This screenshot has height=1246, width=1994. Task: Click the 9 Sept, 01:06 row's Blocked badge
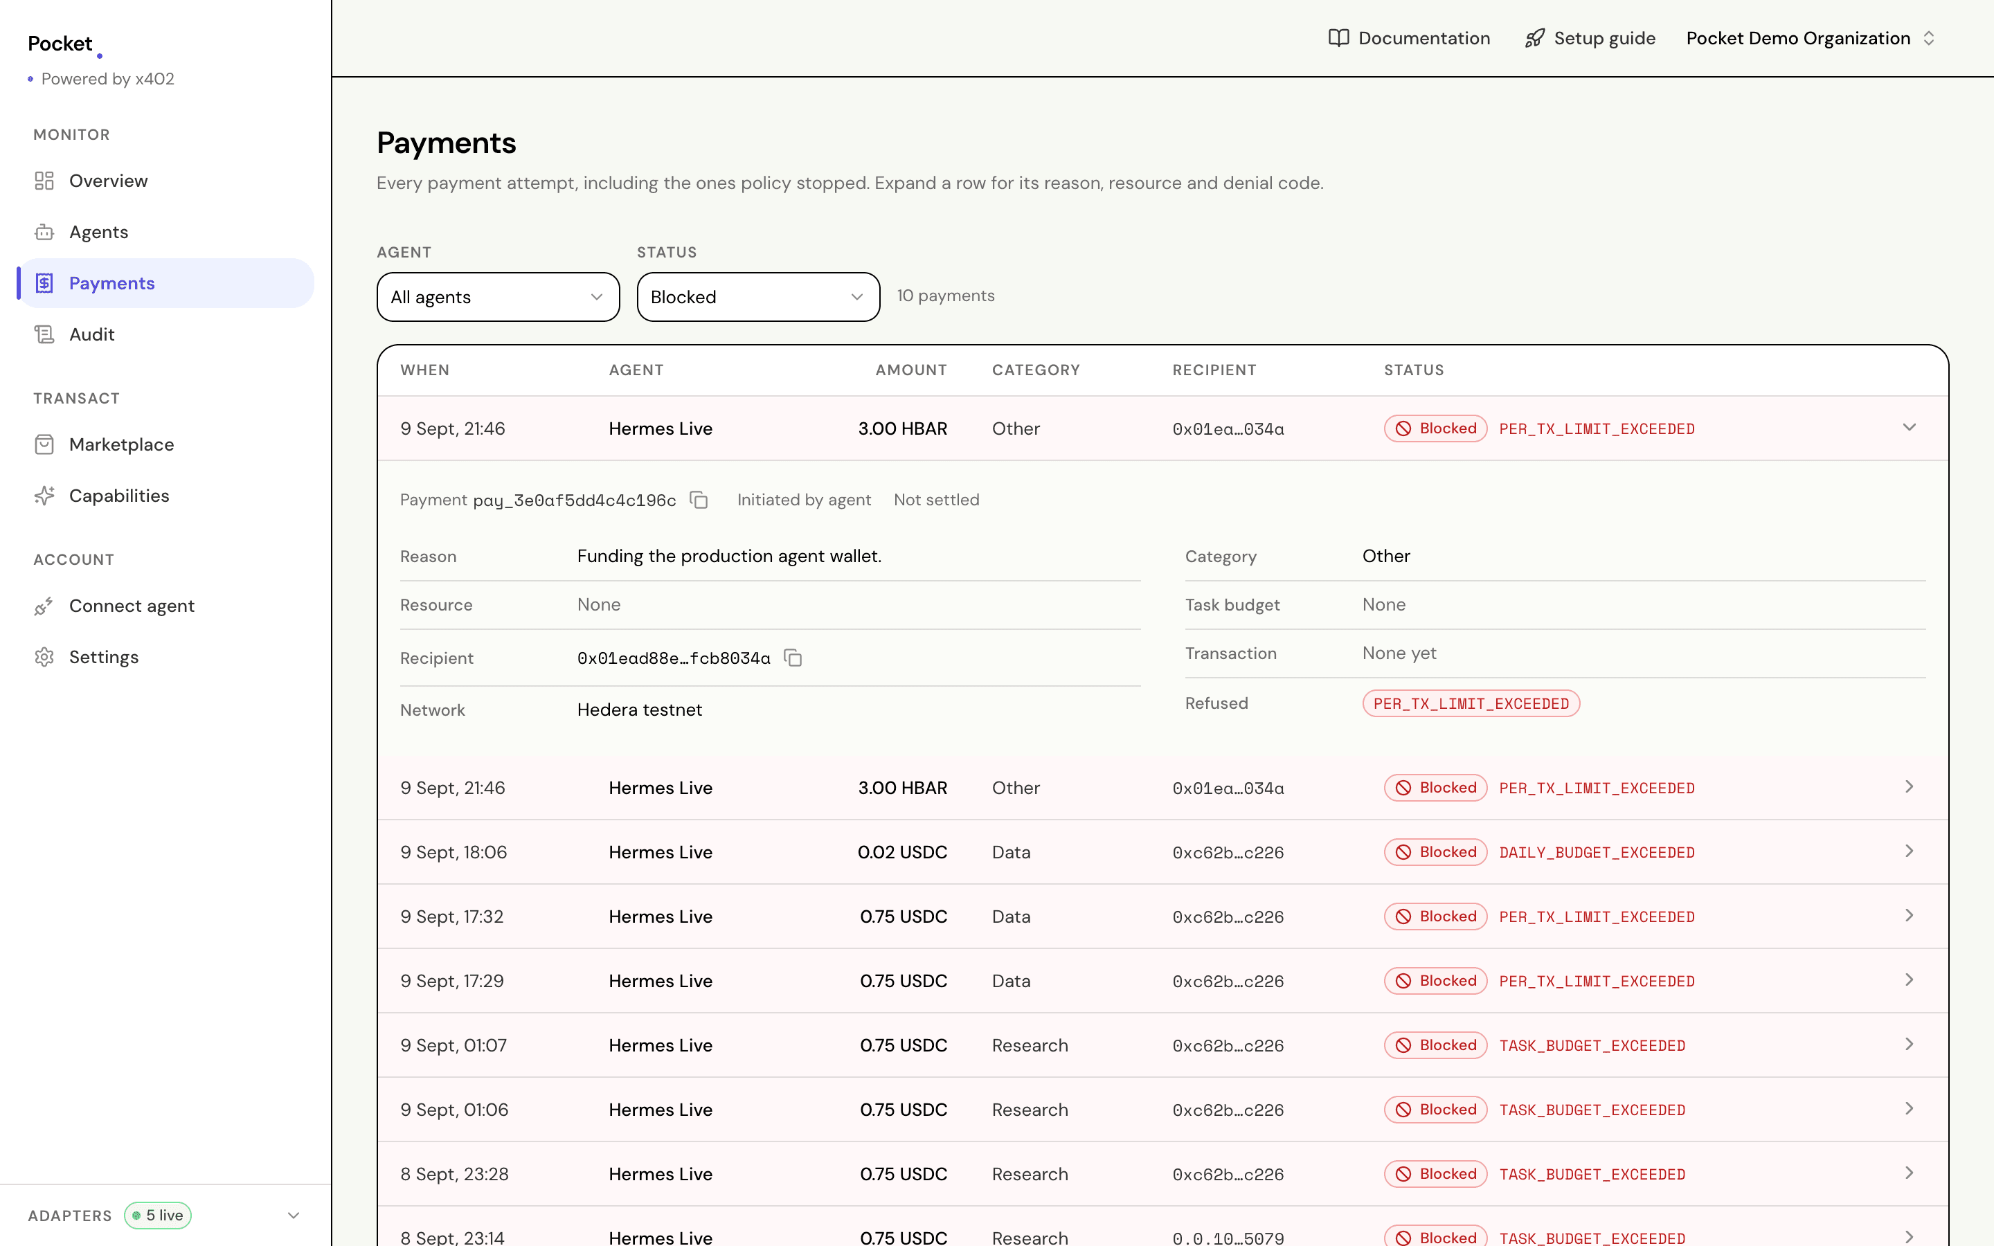click(x=1435, y=1109)
